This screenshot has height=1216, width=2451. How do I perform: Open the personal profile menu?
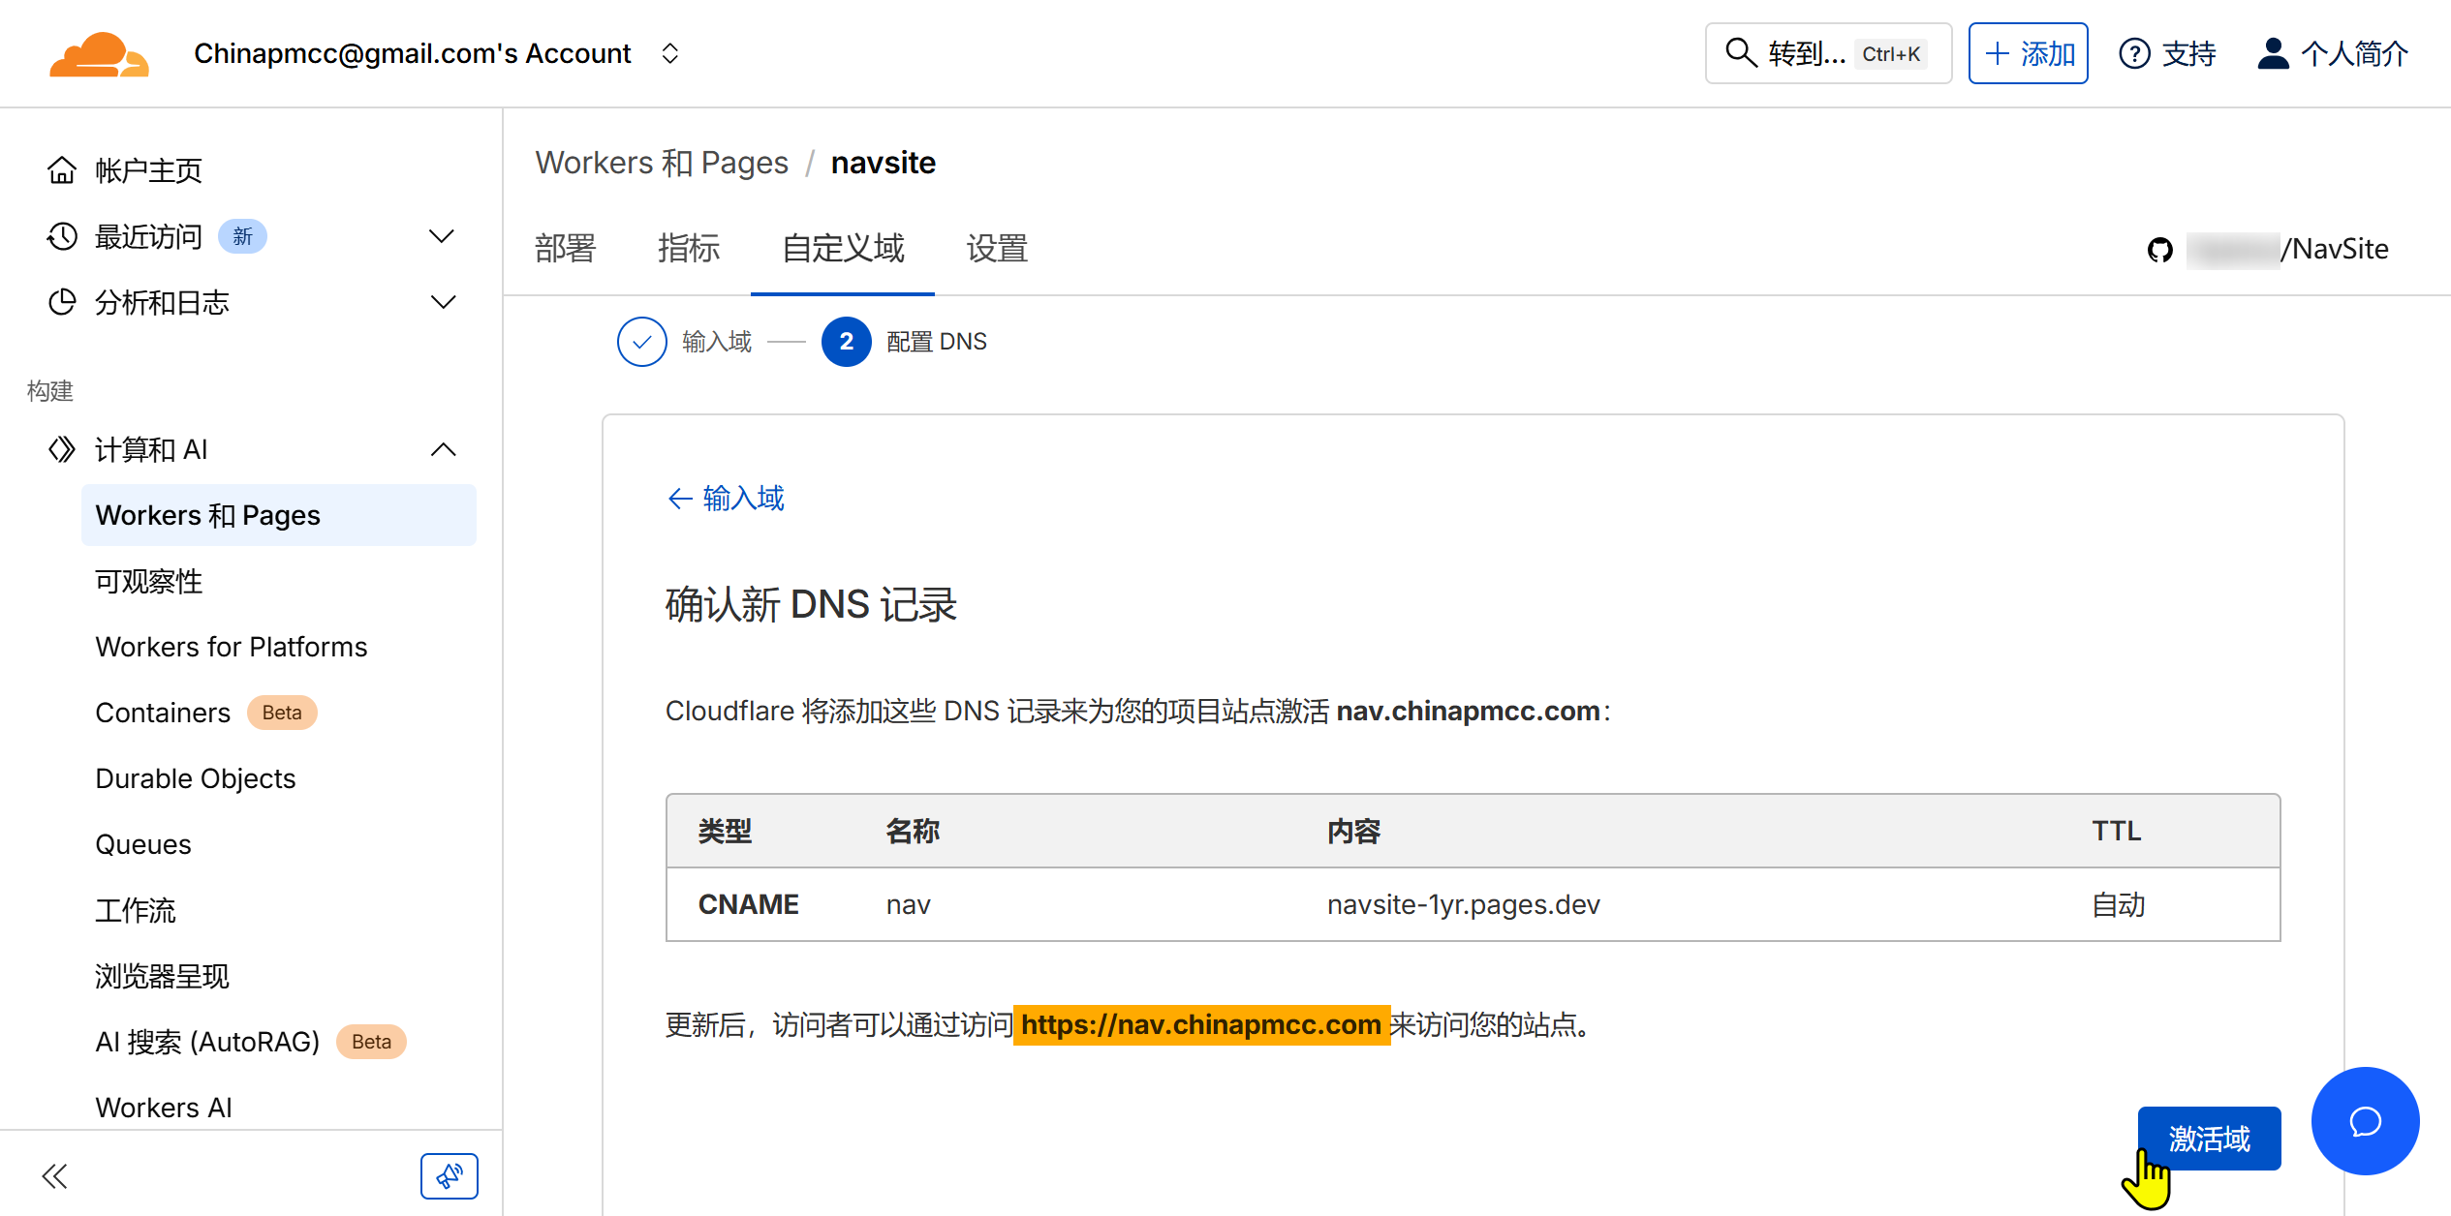(2333, 54)
